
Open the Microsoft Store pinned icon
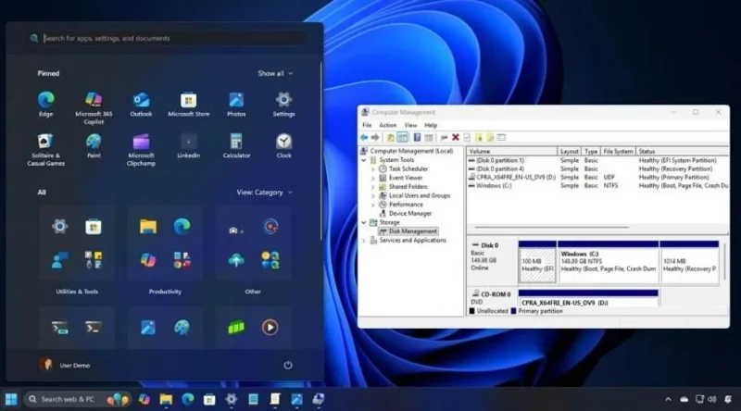click(189, 104)
